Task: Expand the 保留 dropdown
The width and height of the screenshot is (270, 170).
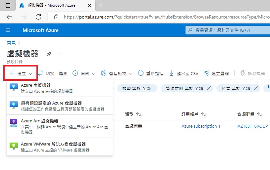Action: point(84,73)
